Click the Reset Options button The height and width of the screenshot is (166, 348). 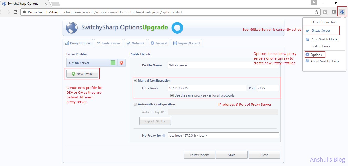click(x=200, y=155)
